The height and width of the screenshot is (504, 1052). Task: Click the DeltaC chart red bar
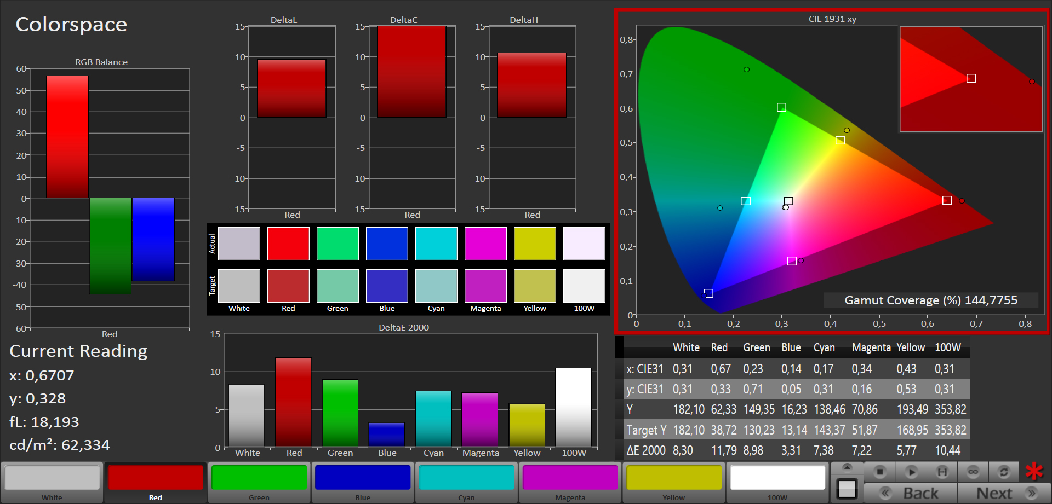click(x=411, y=72)
